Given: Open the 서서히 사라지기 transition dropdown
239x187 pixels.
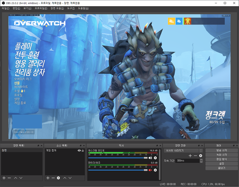Looking at the screenshot, I should [x=183, y=151].
